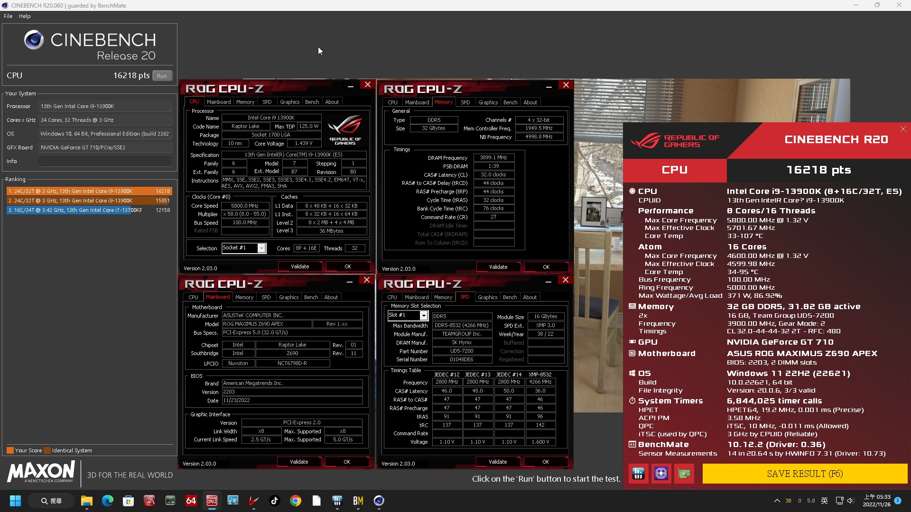The image size is (911, 512).
Task: Click Validate in the Mainboard CPU-Z window
Action: [x=299, y=462]
